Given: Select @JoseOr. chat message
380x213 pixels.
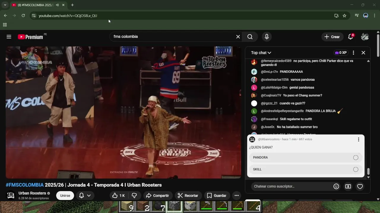Looking at the screenshot, I should 307,127.
